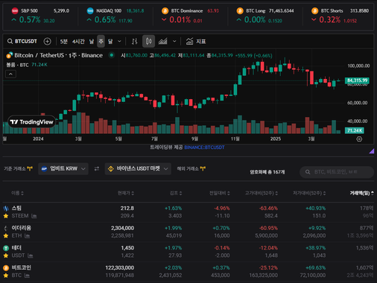Image resolution: width=377 pixels, height=283 pixels.
Task: Click the BTC Dominance ticker icon
Action: click(x=165, y=10)
